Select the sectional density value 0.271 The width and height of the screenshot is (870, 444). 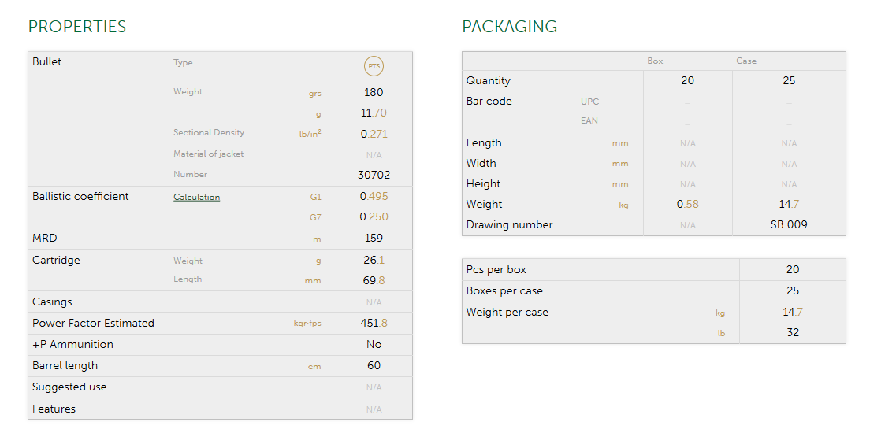tap(374, 134)
